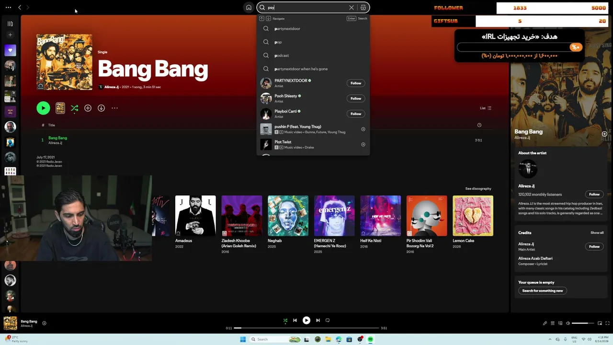Add Bang Bang single to library
Viewport: 613px width, 345px height.
coord(88,108)
